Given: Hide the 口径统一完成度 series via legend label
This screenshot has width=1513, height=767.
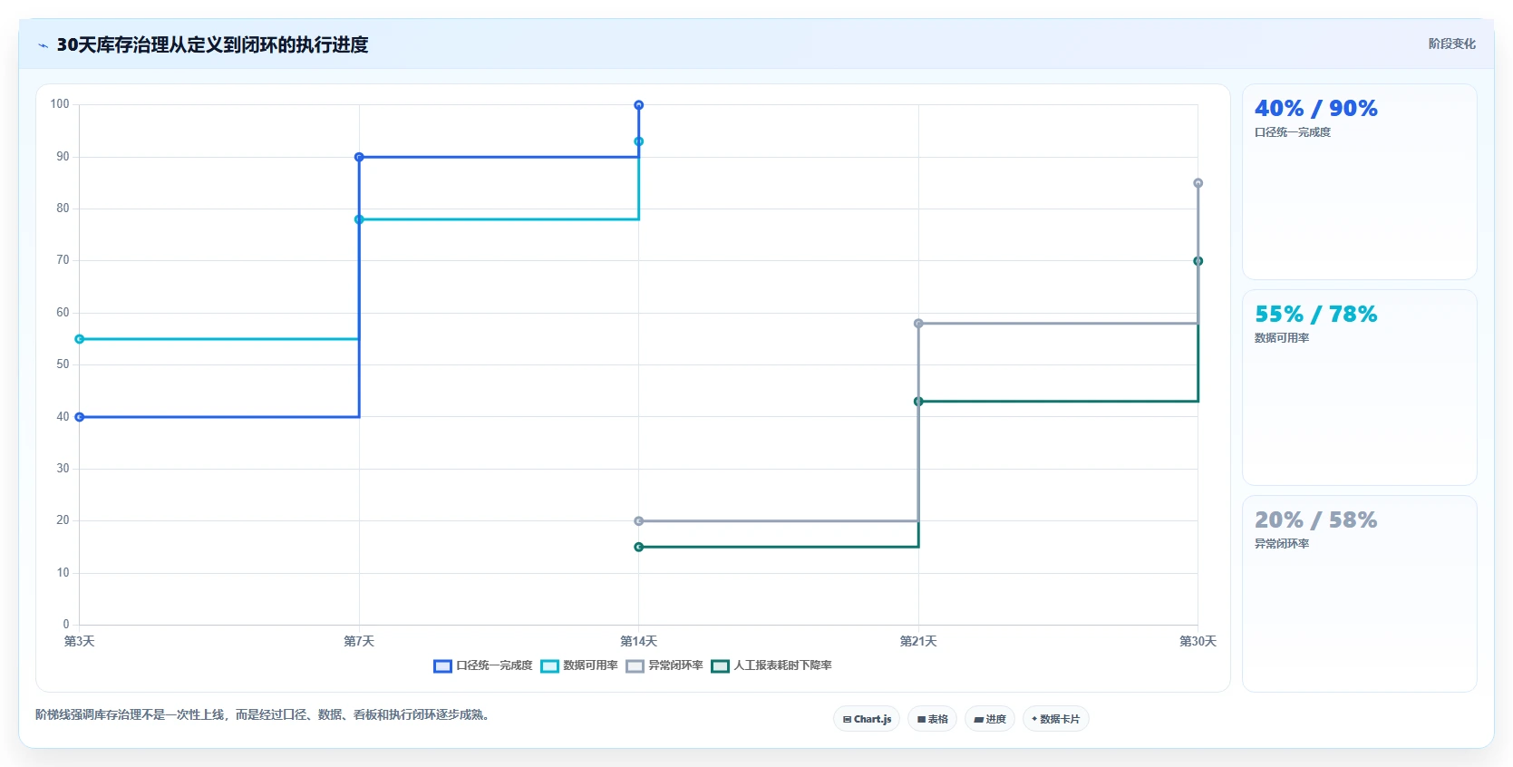Looking at the screenshot, I should [494, 665].
